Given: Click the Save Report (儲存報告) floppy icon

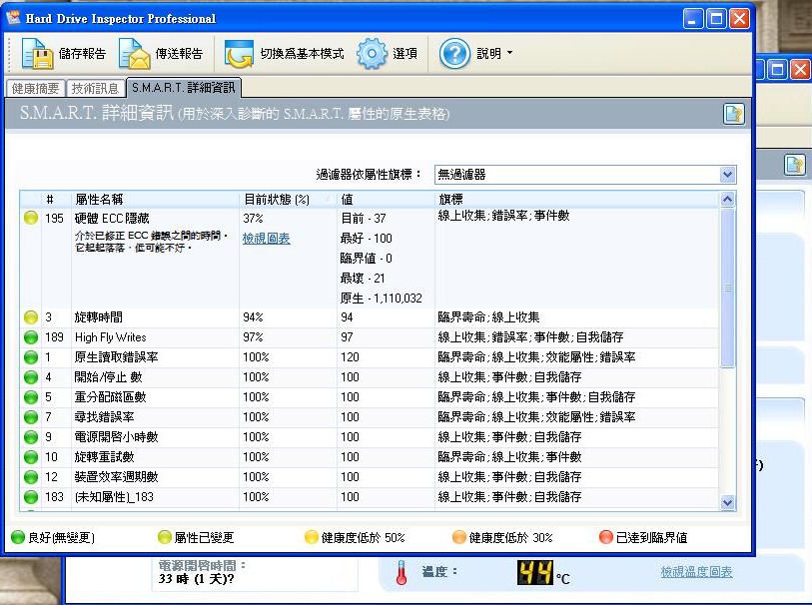Looking at the screenshot, I should coord(37,53).
